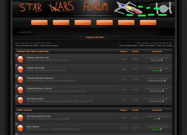Click post count 18779 for Vintage Showcase
Image resolution: width=187 pixels, height=135 pixels.
pyautogui.click(x=136, y=69)
